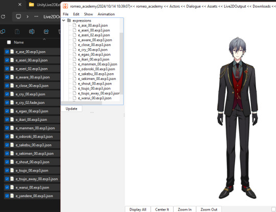Select e_tsujo_00.exp3.json in expressions tree
Image resolution: width=276 pixels, height=212 pixels.
94,89
